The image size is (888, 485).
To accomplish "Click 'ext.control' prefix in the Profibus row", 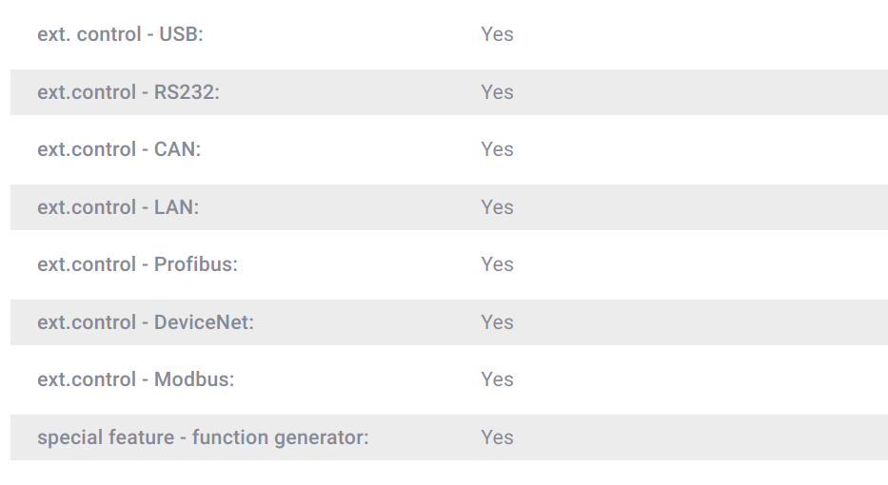I will click(x=87, y=264).
